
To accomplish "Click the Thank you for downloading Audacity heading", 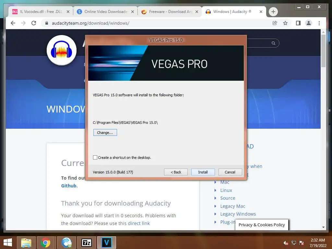I will coord(116,203).
